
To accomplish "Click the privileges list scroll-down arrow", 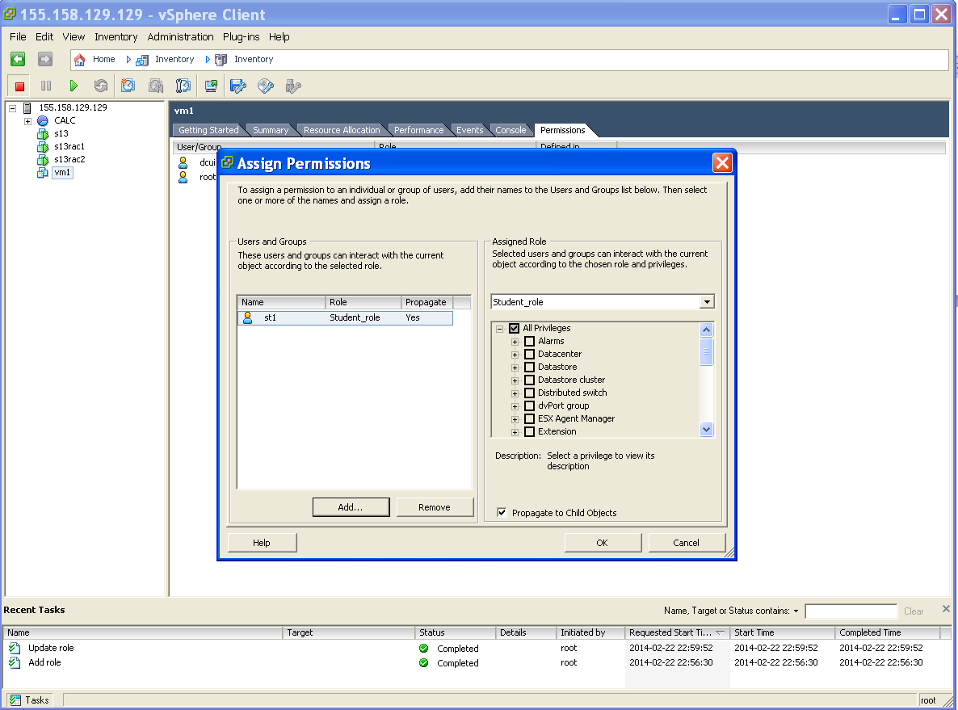I will click(706, 430).
